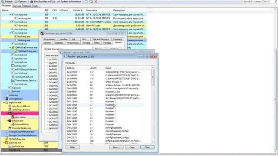Collapse the svchost.exe PID 856 node
Screen dimensions: 278x156
10,14
